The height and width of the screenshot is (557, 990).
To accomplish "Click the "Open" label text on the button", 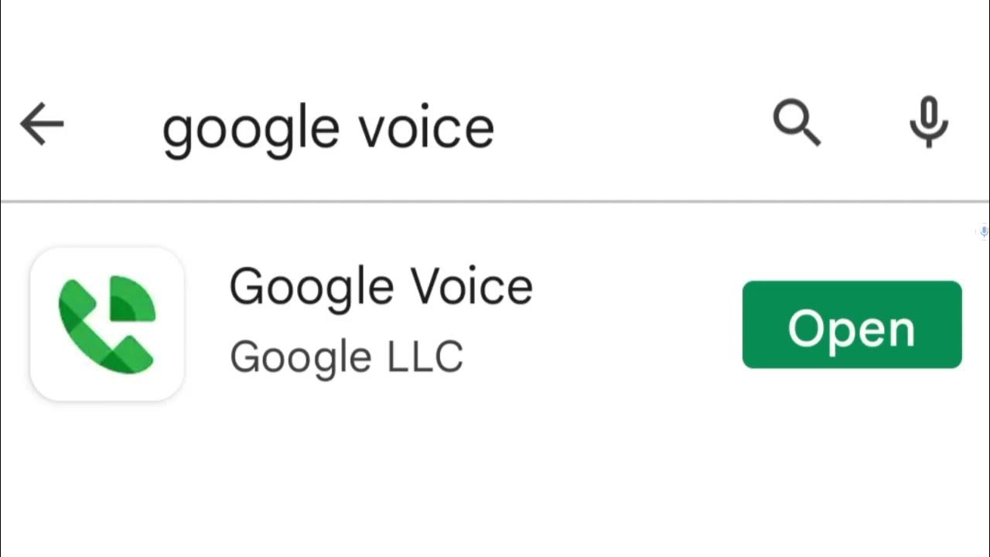I will [x=852, y=329].
